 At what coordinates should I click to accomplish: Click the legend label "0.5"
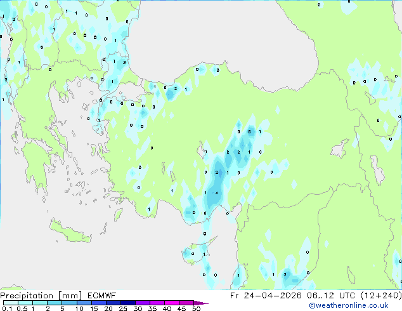click(22, 308)
